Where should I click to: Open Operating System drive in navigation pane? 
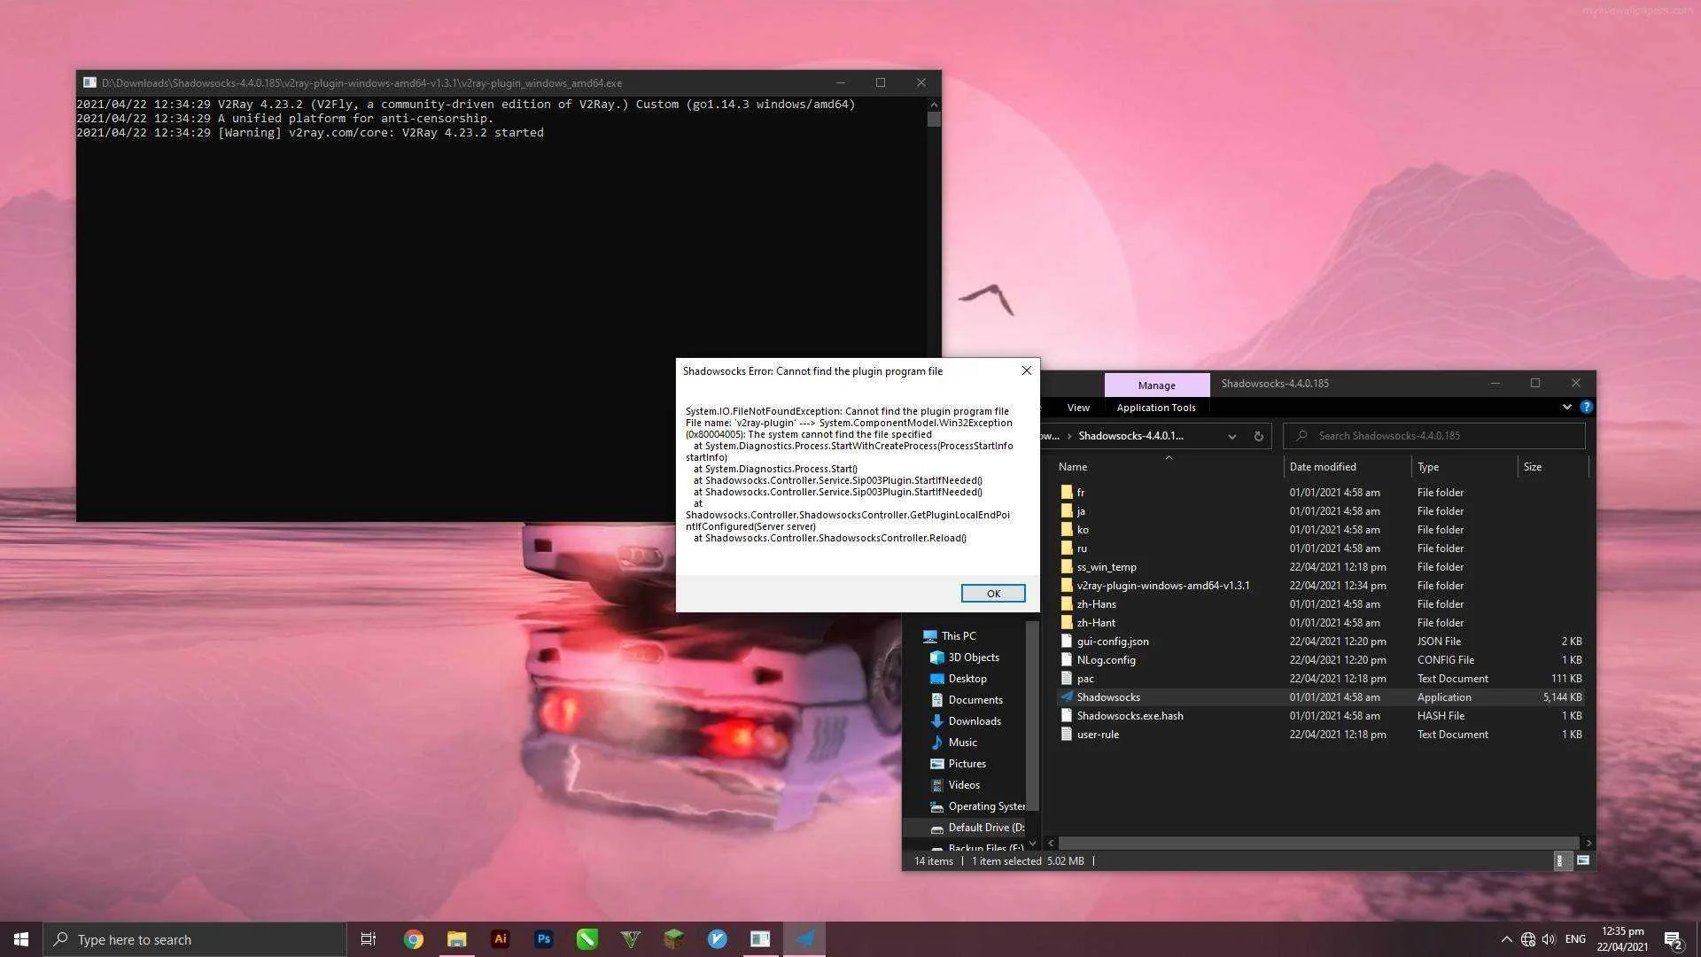(977, 806)
